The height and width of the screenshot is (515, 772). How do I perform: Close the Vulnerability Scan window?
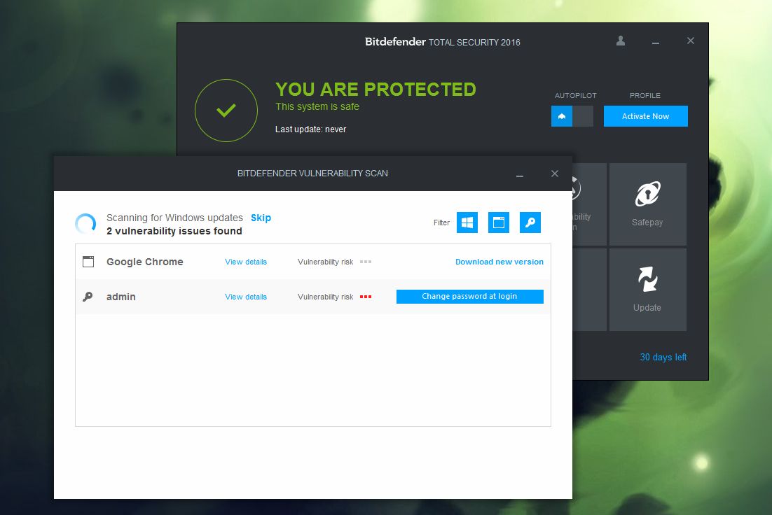pyautogui.click(x=555, y=174)
